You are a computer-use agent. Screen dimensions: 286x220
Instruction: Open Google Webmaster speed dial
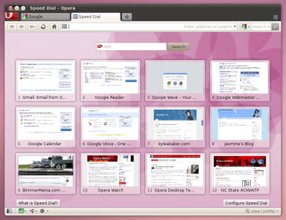point(240,81)
